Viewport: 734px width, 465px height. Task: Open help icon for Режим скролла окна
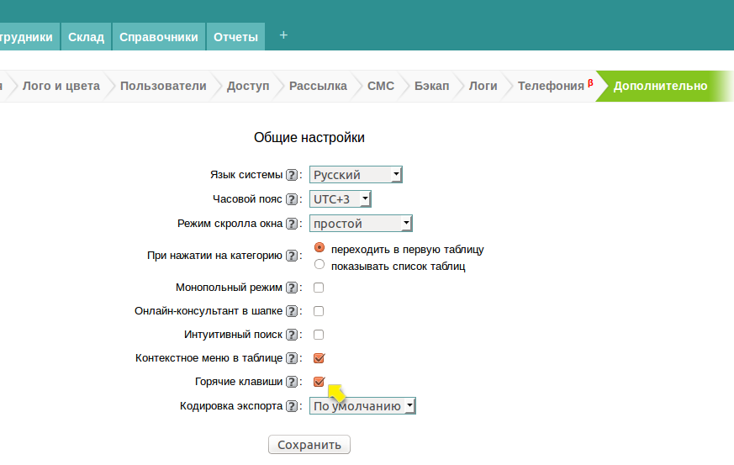292,224
